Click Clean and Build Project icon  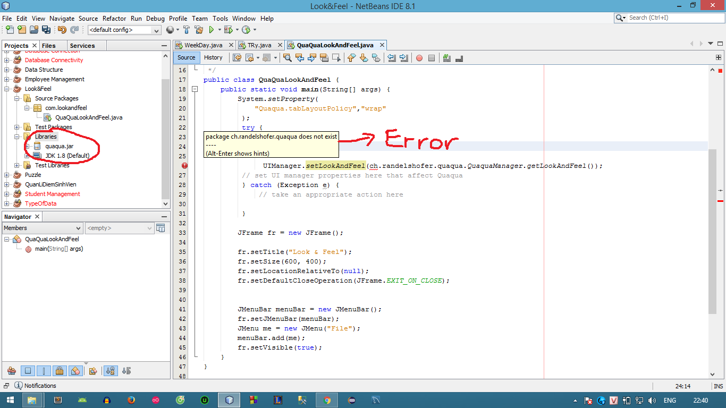[199, 30]
